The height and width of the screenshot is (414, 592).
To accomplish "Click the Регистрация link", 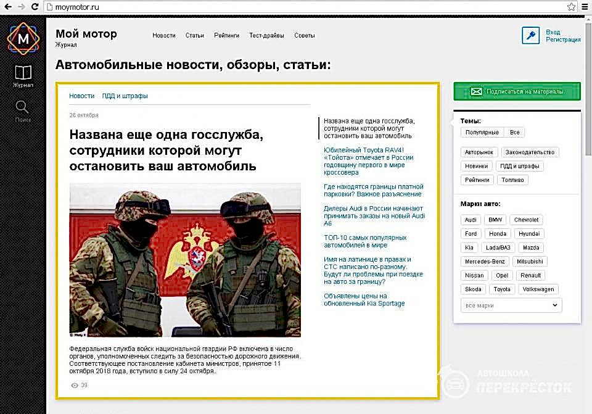I will [x=562, y=39].
